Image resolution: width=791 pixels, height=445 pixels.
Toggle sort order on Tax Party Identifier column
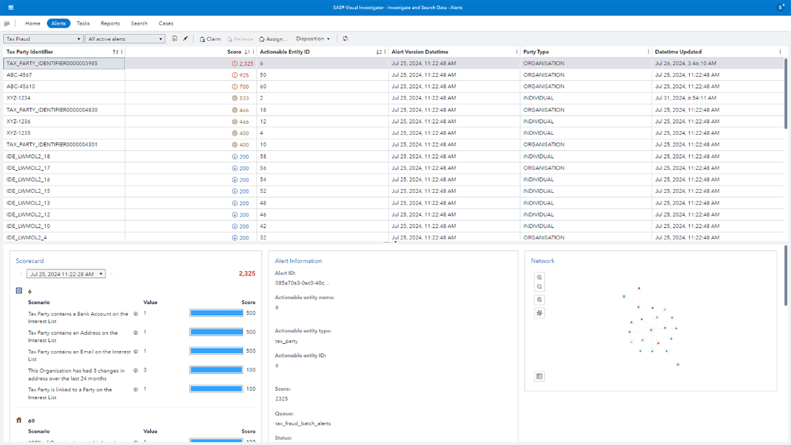coord(114,52)
